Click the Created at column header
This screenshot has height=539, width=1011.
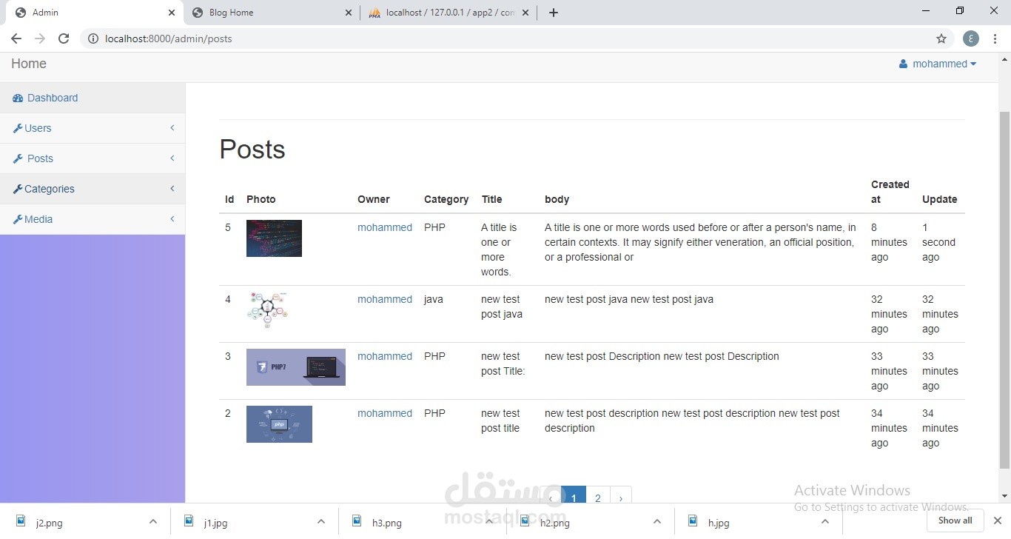tap(890, 192)
